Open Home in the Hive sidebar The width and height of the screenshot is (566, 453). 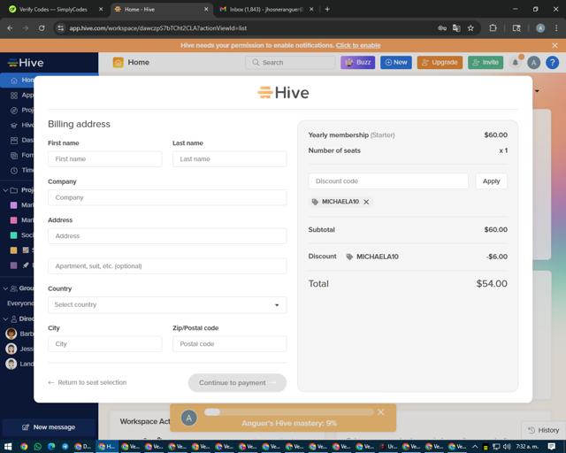[18, 81]
